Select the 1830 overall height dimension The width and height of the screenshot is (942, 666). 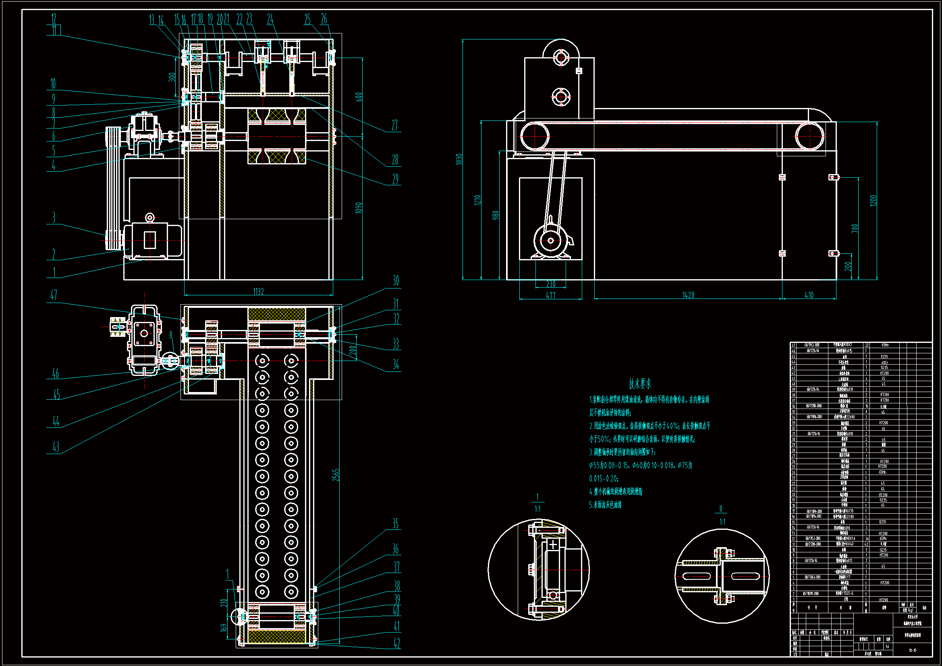coord(459,159)
